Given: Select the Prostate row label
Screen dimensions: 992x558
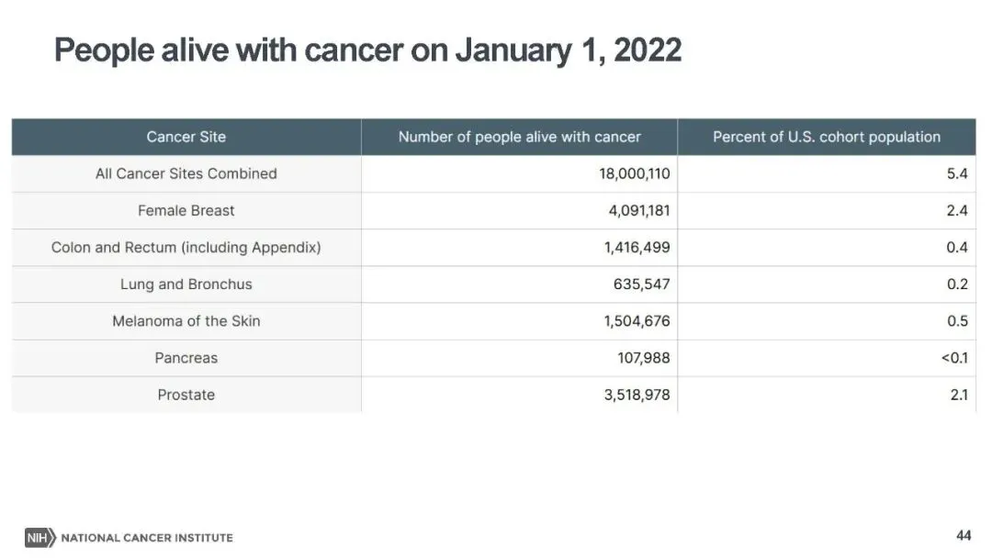Looking at the screenshot, I should 186,395.
